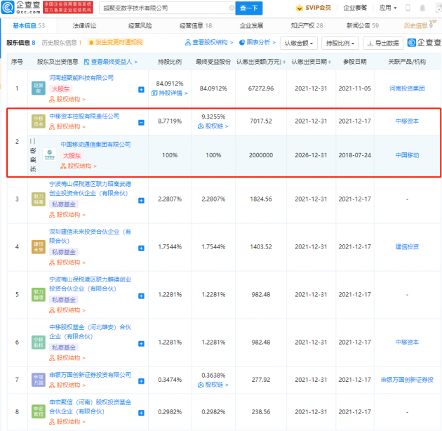
Task: Expand row 7 with plus icon
Action: pyautogui.click(x=141, y=381)
